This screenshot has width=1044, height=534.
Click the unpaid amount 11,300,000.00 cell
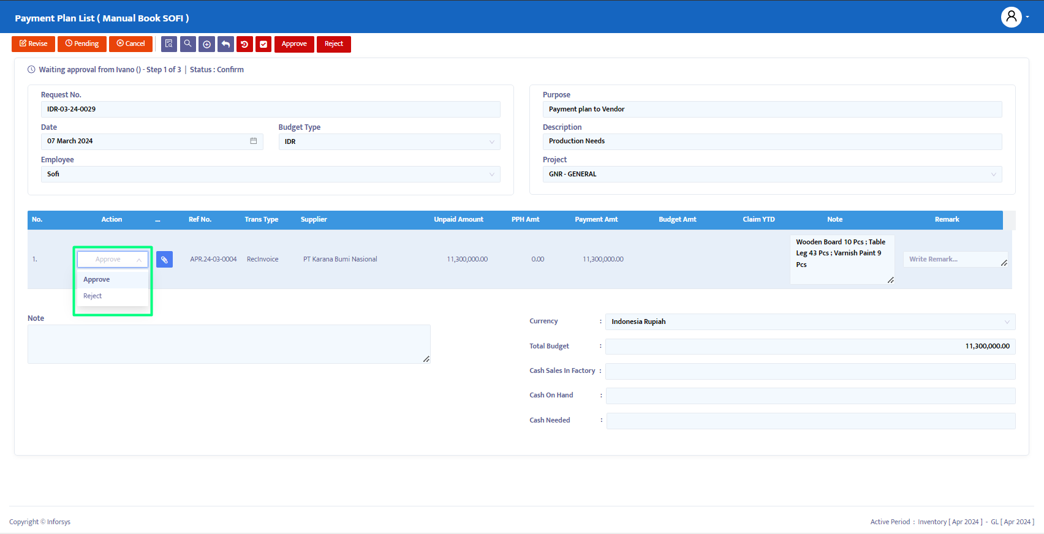tap(467, 260)
